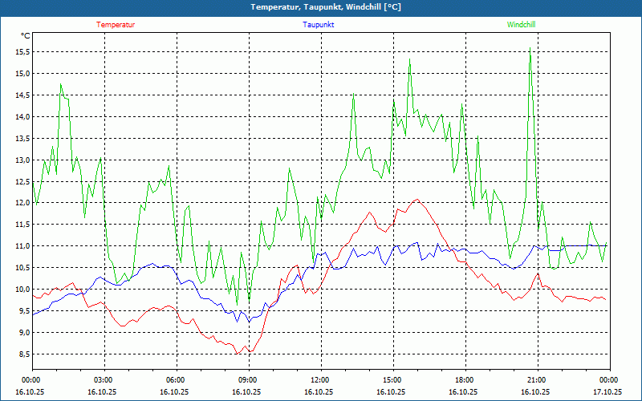The height and width of the screenshot is (401, 642).
Task: Click the 09:00 time axis label
Action: pyautogui.click(x=250, y=380)
